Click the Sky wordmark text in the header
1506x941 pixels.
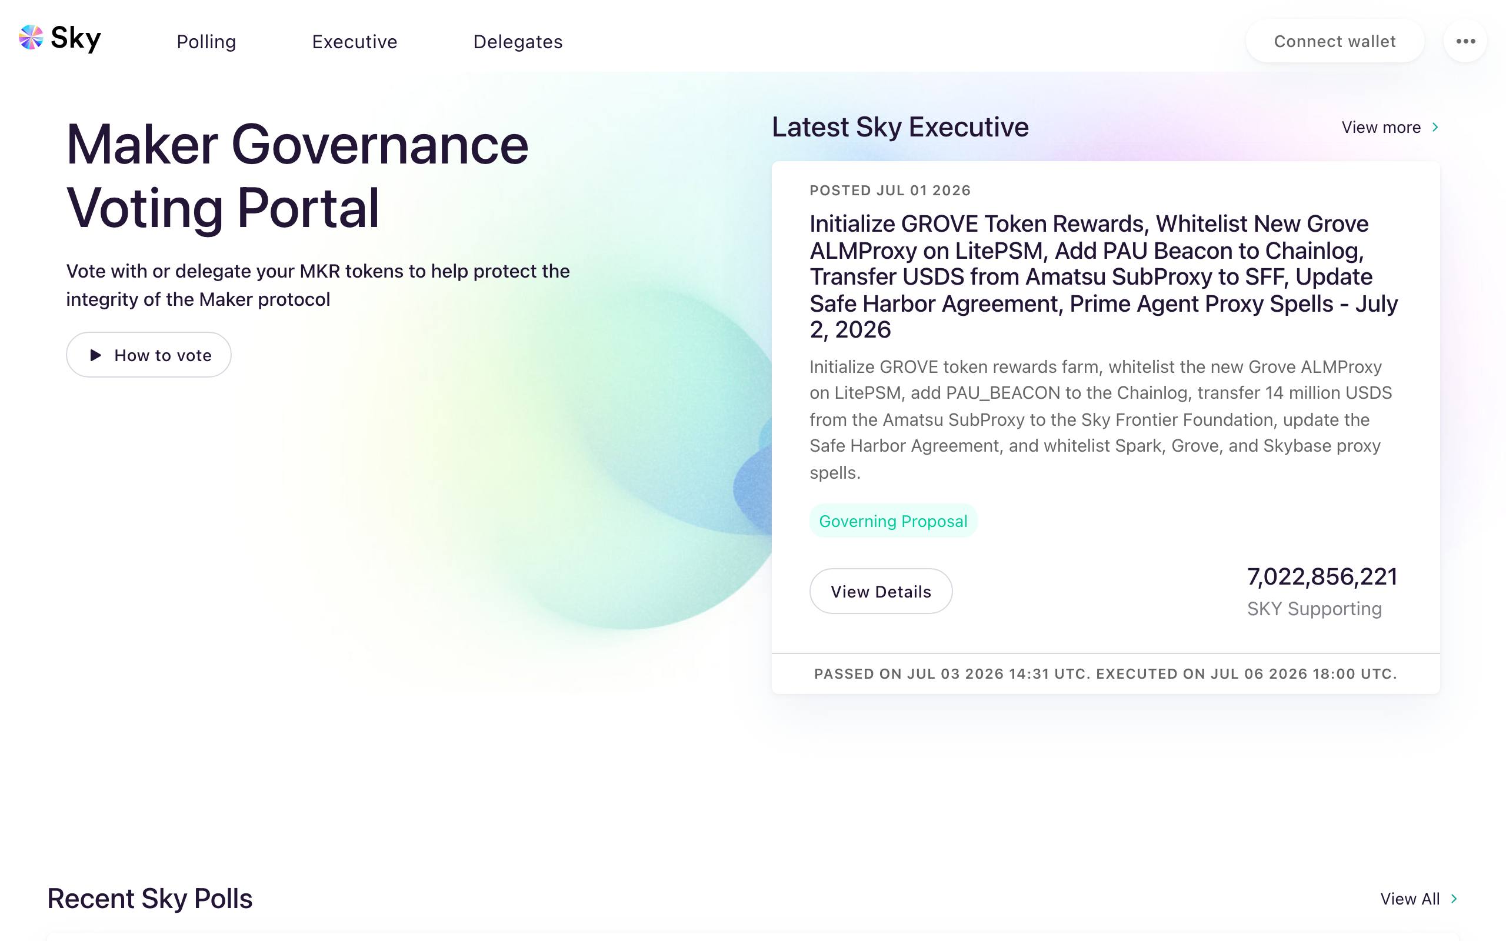[x=75, y=39]
